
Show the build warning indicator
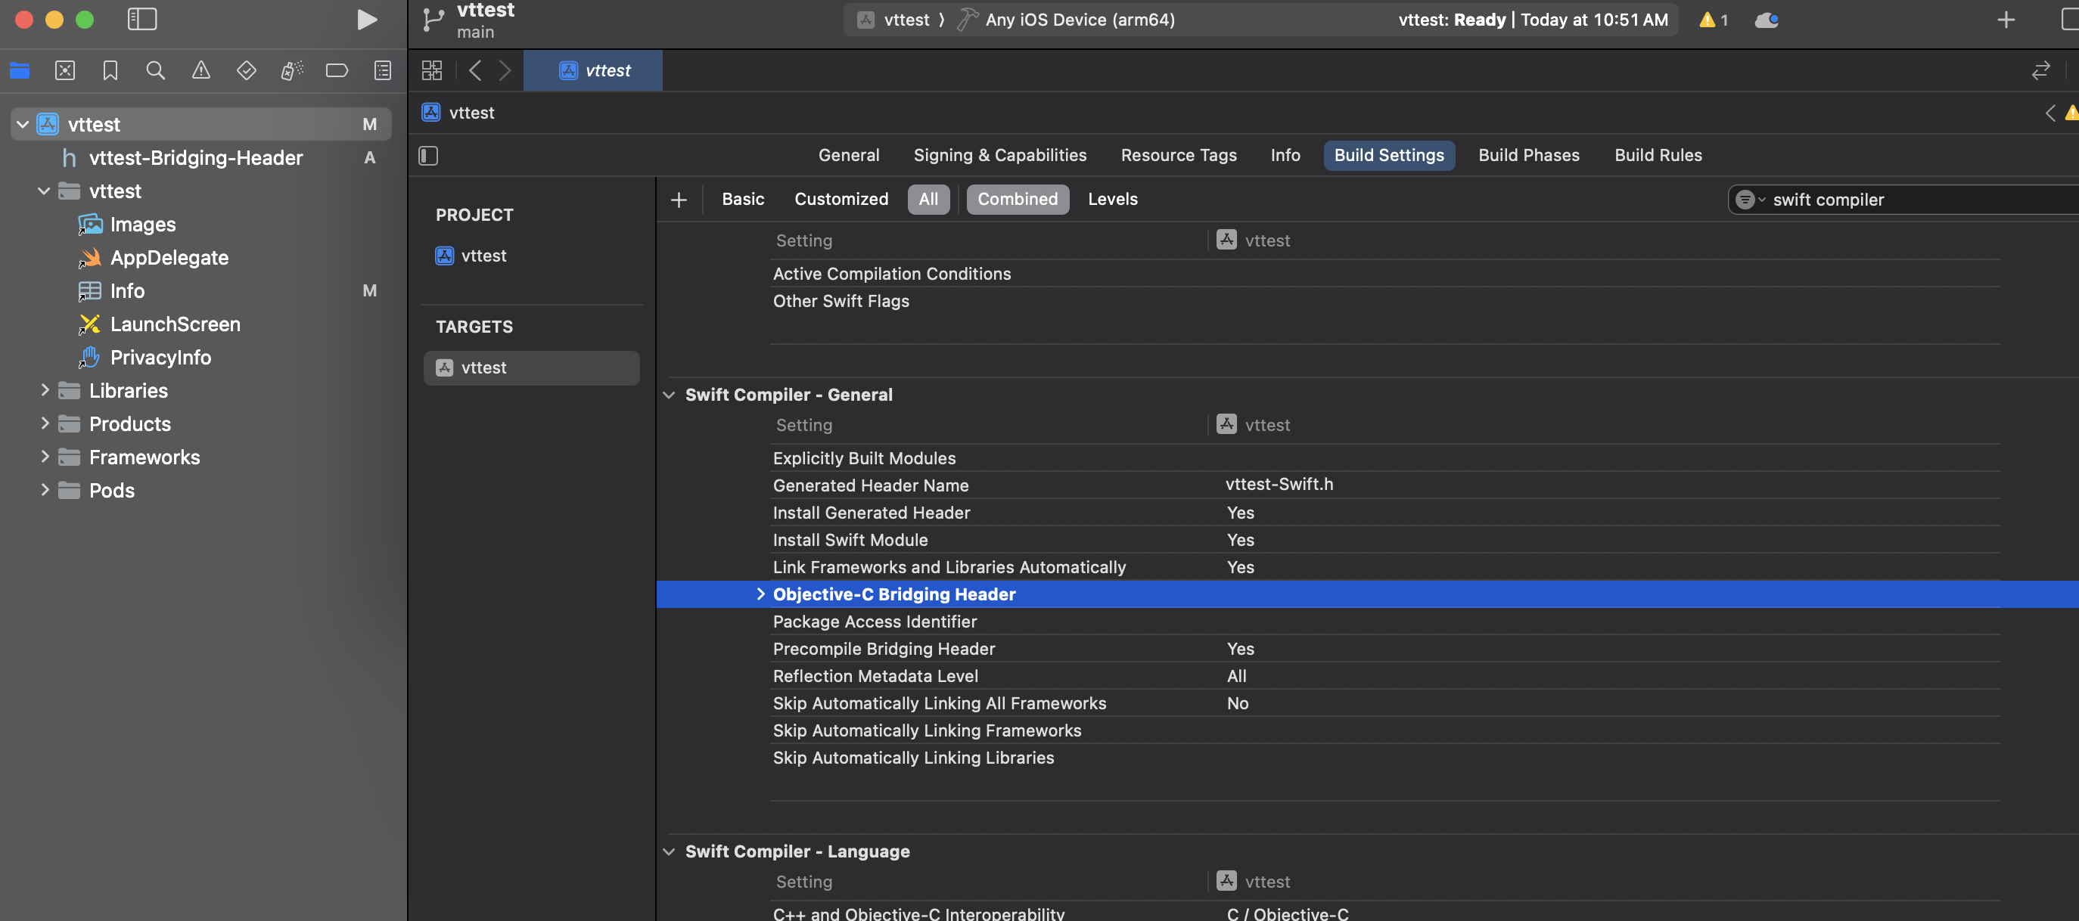point(1714,20)
